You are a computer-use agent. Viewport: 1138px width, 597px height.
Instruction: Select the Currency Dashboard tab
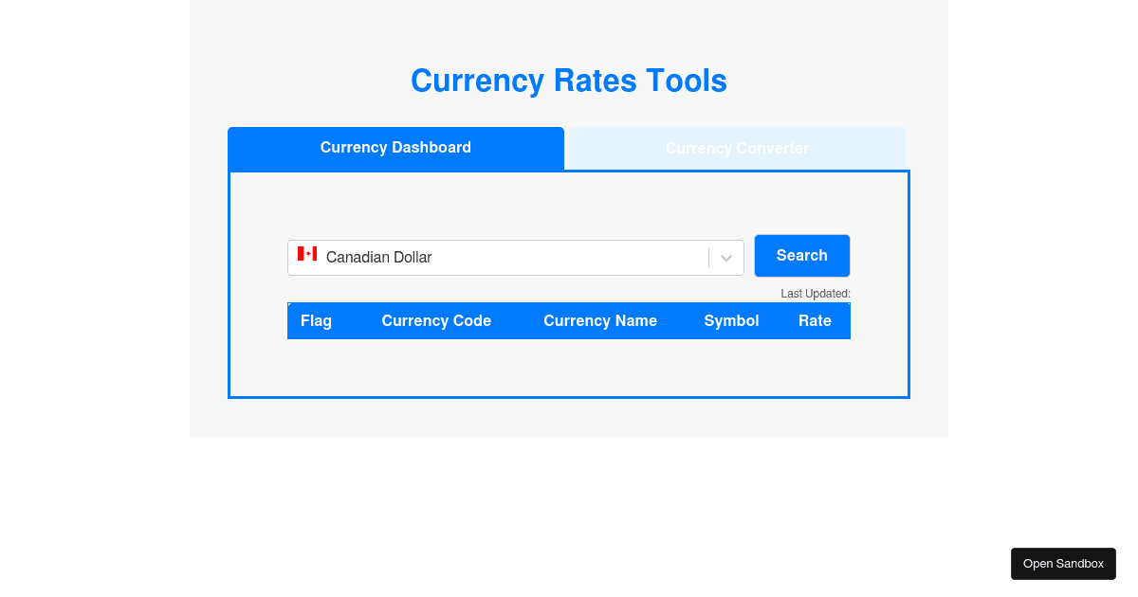pyautogui.click(x=395, y=148)
